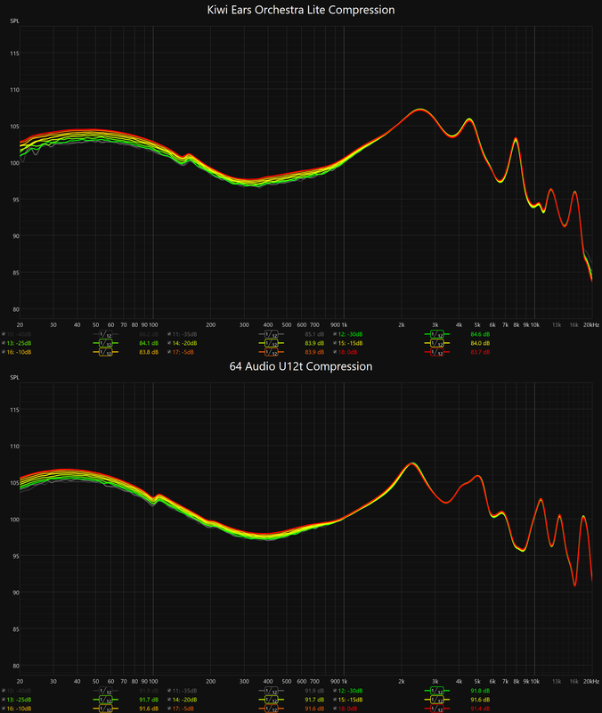Viewport: 602px width, 713px height.
Task: Click 1/12 smoothing icon for -10dB, Kiwi Ears
Action: [x=105, y=352]
